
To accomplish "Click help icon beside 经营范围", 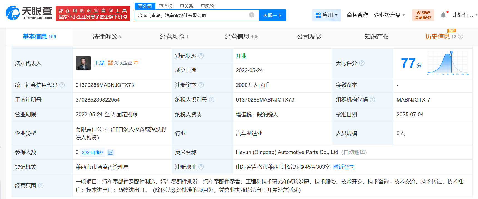I will 41,186.
